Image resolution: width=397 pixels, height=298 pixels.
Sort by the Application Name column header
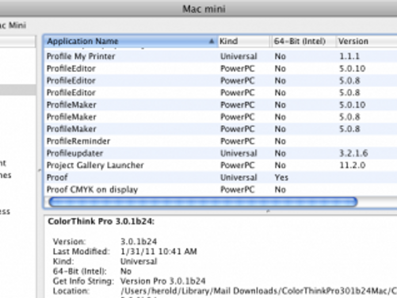click(x=131, y=41)
